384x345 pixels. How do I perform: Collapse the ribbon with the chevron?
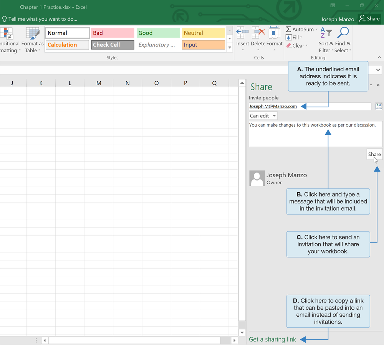click(379, 58)
